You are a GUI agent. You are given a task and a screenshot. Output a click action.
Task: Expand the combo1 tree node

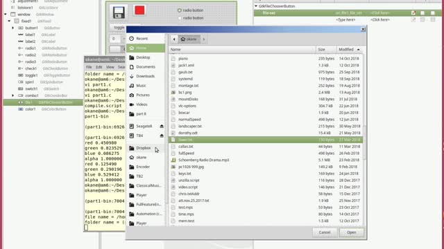(12, 95)
